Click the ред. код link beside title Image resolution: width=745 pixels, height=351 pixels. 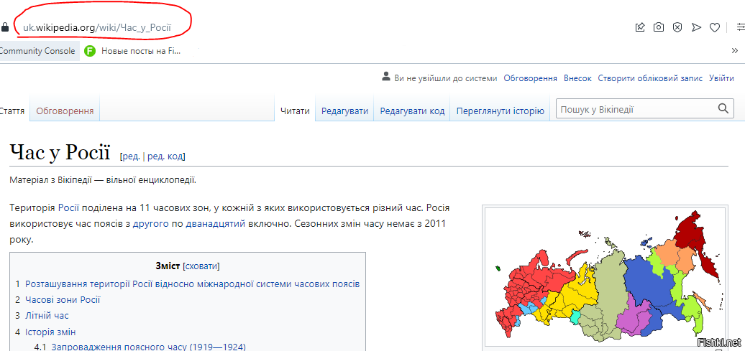165,156
